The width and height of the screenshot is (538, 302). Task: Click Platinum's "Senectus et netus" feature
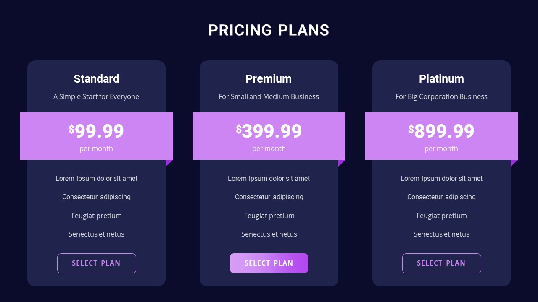click(441, 234)
